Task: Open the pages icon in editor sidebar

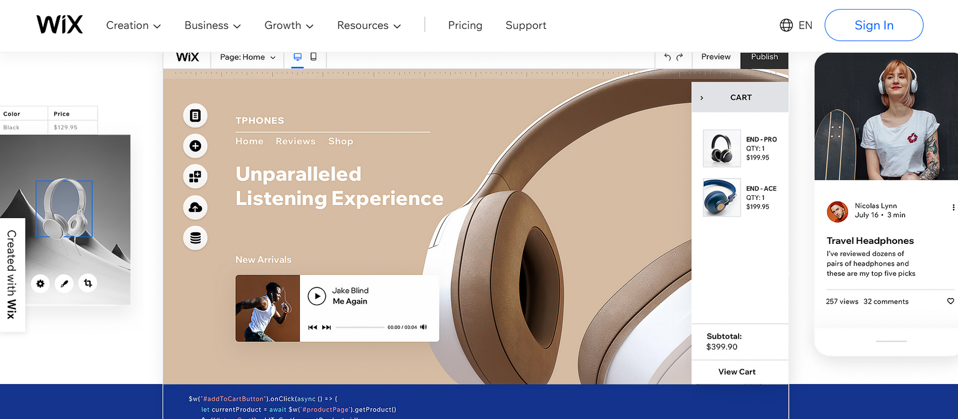Action: [x=195, y=115]
